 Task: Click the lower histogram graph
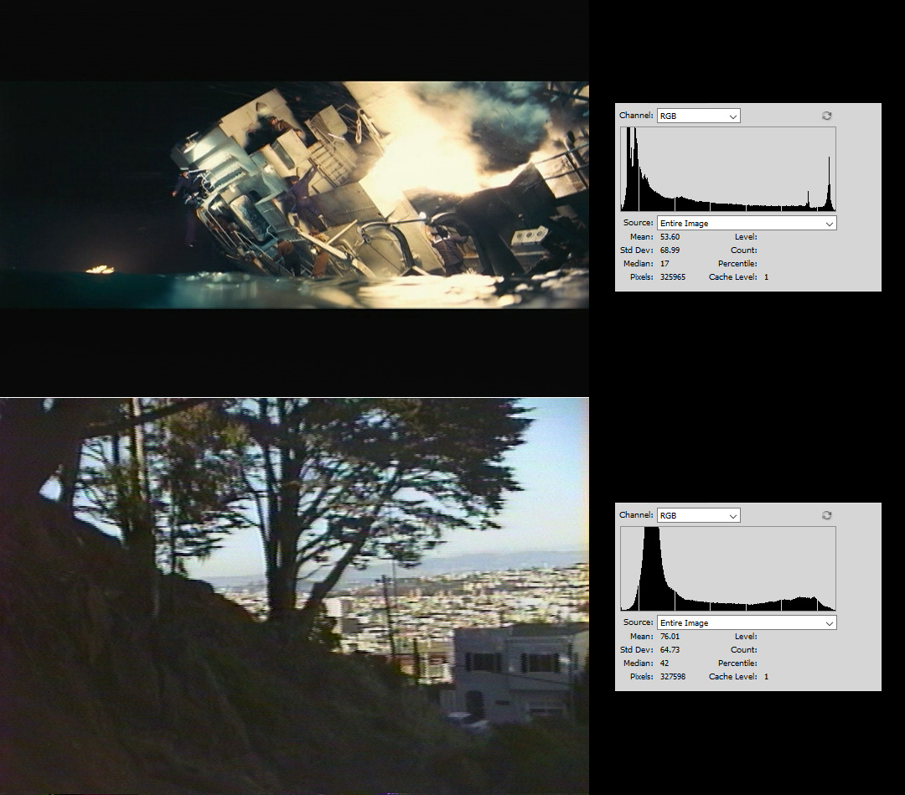[x=728, y=569]
